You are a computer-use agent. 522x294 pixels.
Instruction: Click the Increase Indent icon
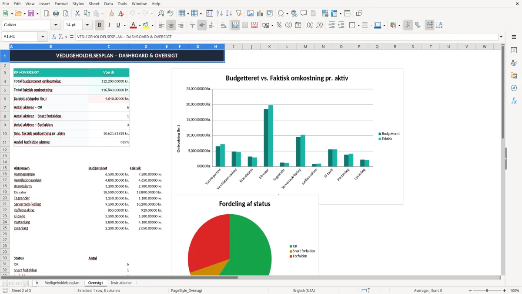click(x=331, y=25)
